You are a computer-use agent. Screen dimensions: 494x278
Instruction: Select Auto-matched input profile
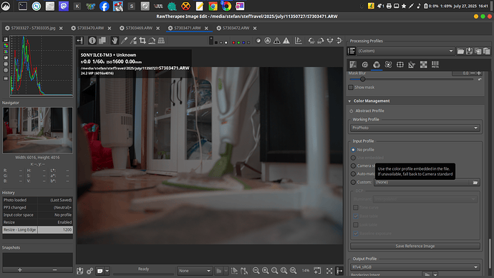click(353, 174)
